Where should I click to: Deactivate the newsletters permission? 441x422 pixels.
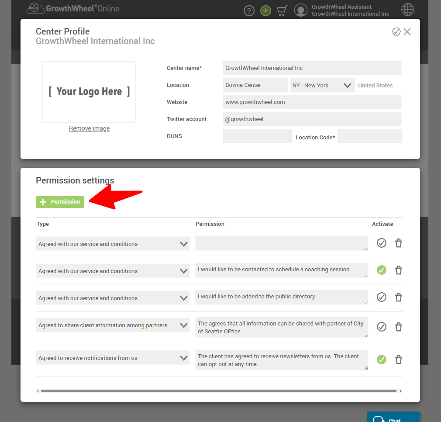(x=381, y=360)
